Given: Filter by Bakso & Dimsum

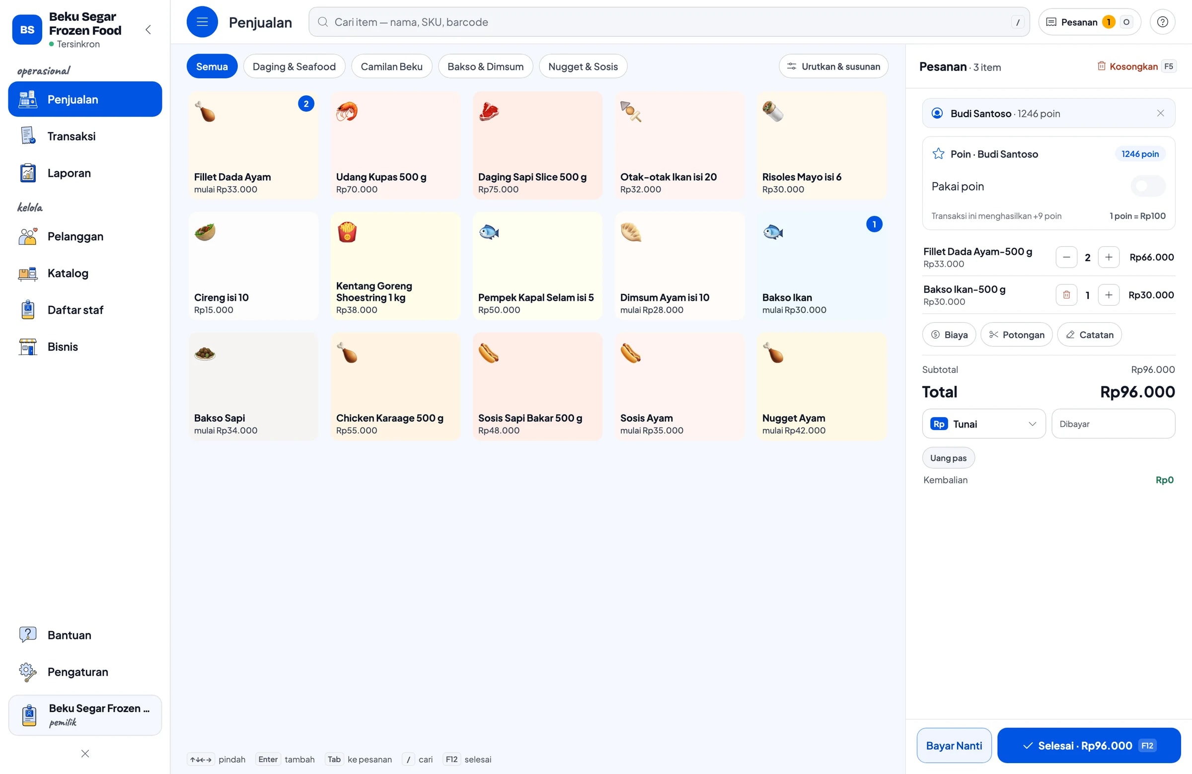Looking at the screenshot, I should click(485, 66).
